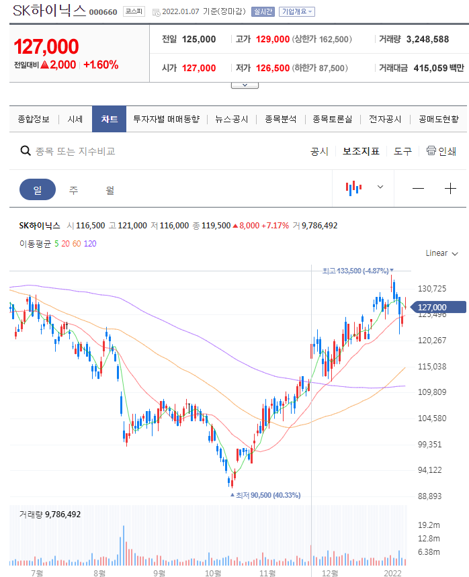Click the 130,725 axis price label

pos(432,289)
